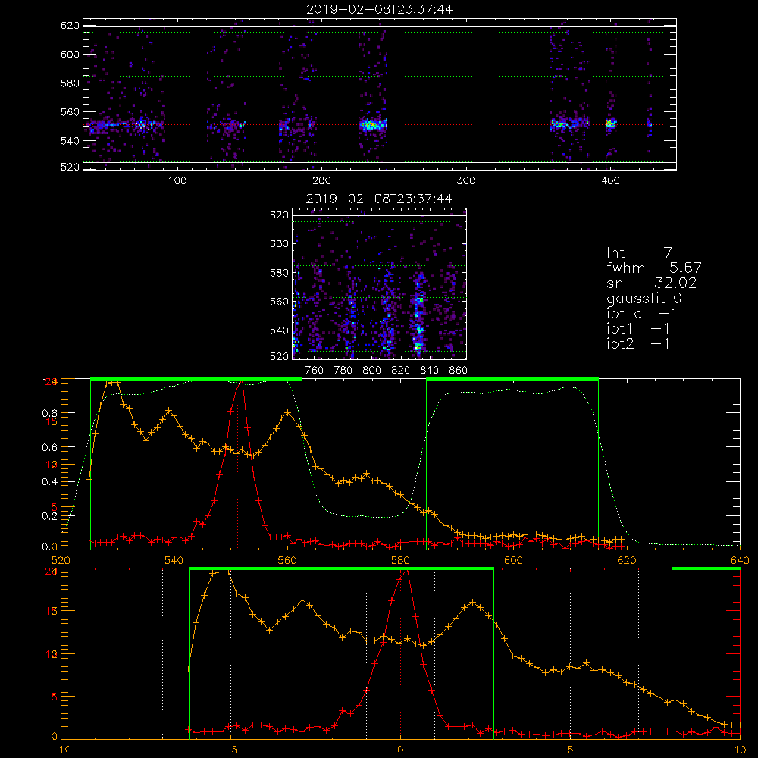
Task: Select the 'Int 7' readout line
Action: (639, 253)
